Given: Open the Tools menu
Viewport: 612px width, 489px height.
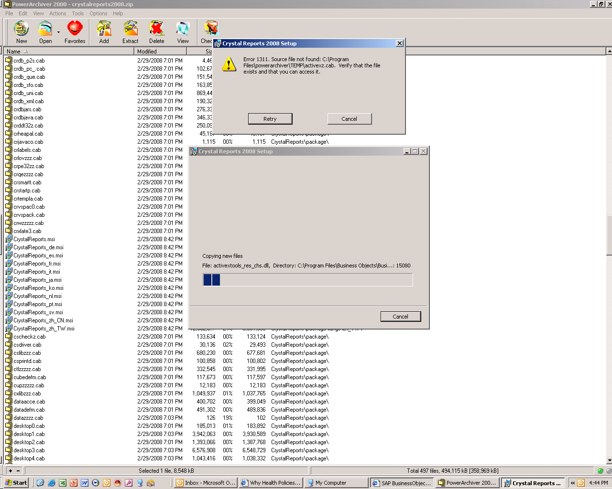Looking at the screenshot, I should click(x=78, y=13).
